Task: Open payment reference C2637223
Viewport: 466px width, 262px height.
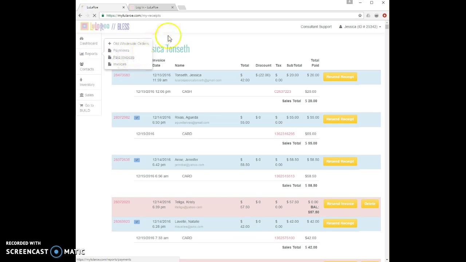Action: pos(283,92)
